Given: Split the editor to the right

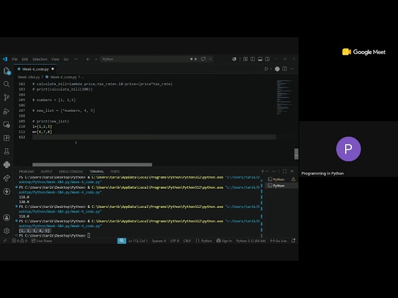Looking at the screenshot, I should [285, 69].
